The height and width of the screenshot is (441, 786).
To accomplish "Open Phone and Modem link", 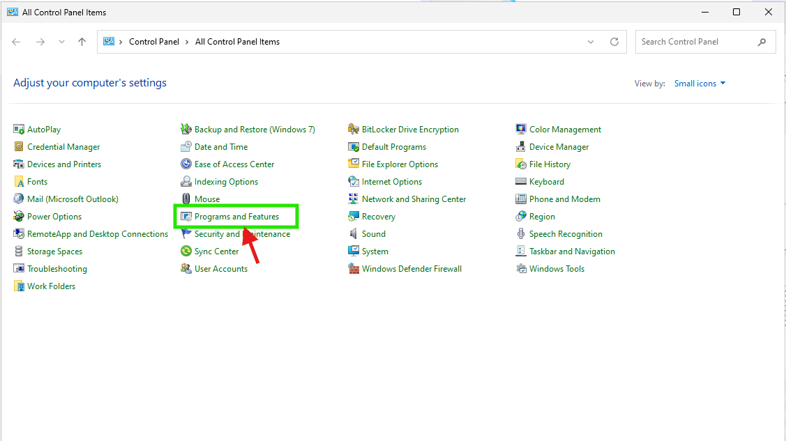I will [565, 199].
